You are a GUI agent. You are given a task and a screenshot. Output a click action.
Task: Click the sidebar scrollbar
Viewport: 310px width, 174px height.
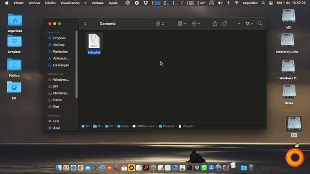pos(77,64)
